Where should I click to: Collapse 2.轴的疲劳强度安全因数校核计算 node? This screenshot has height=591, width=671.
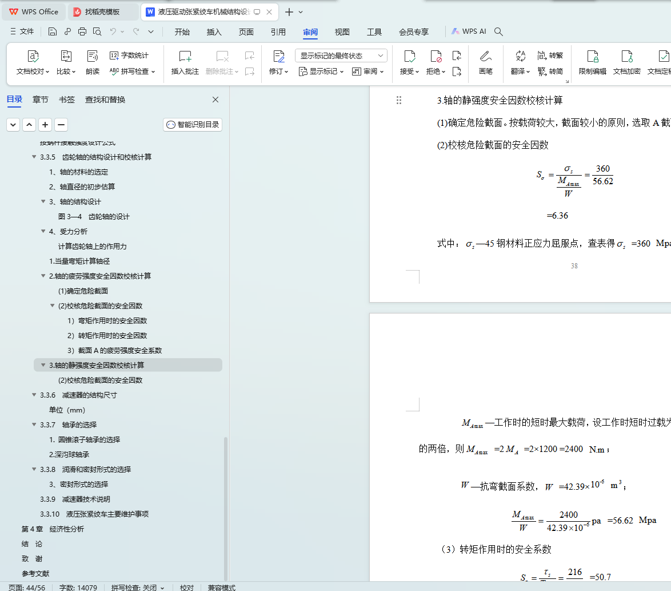pos(43,276)
